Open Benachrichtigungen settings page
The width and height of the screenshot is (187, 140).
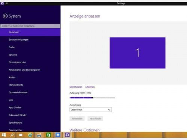tap(19, 40)
